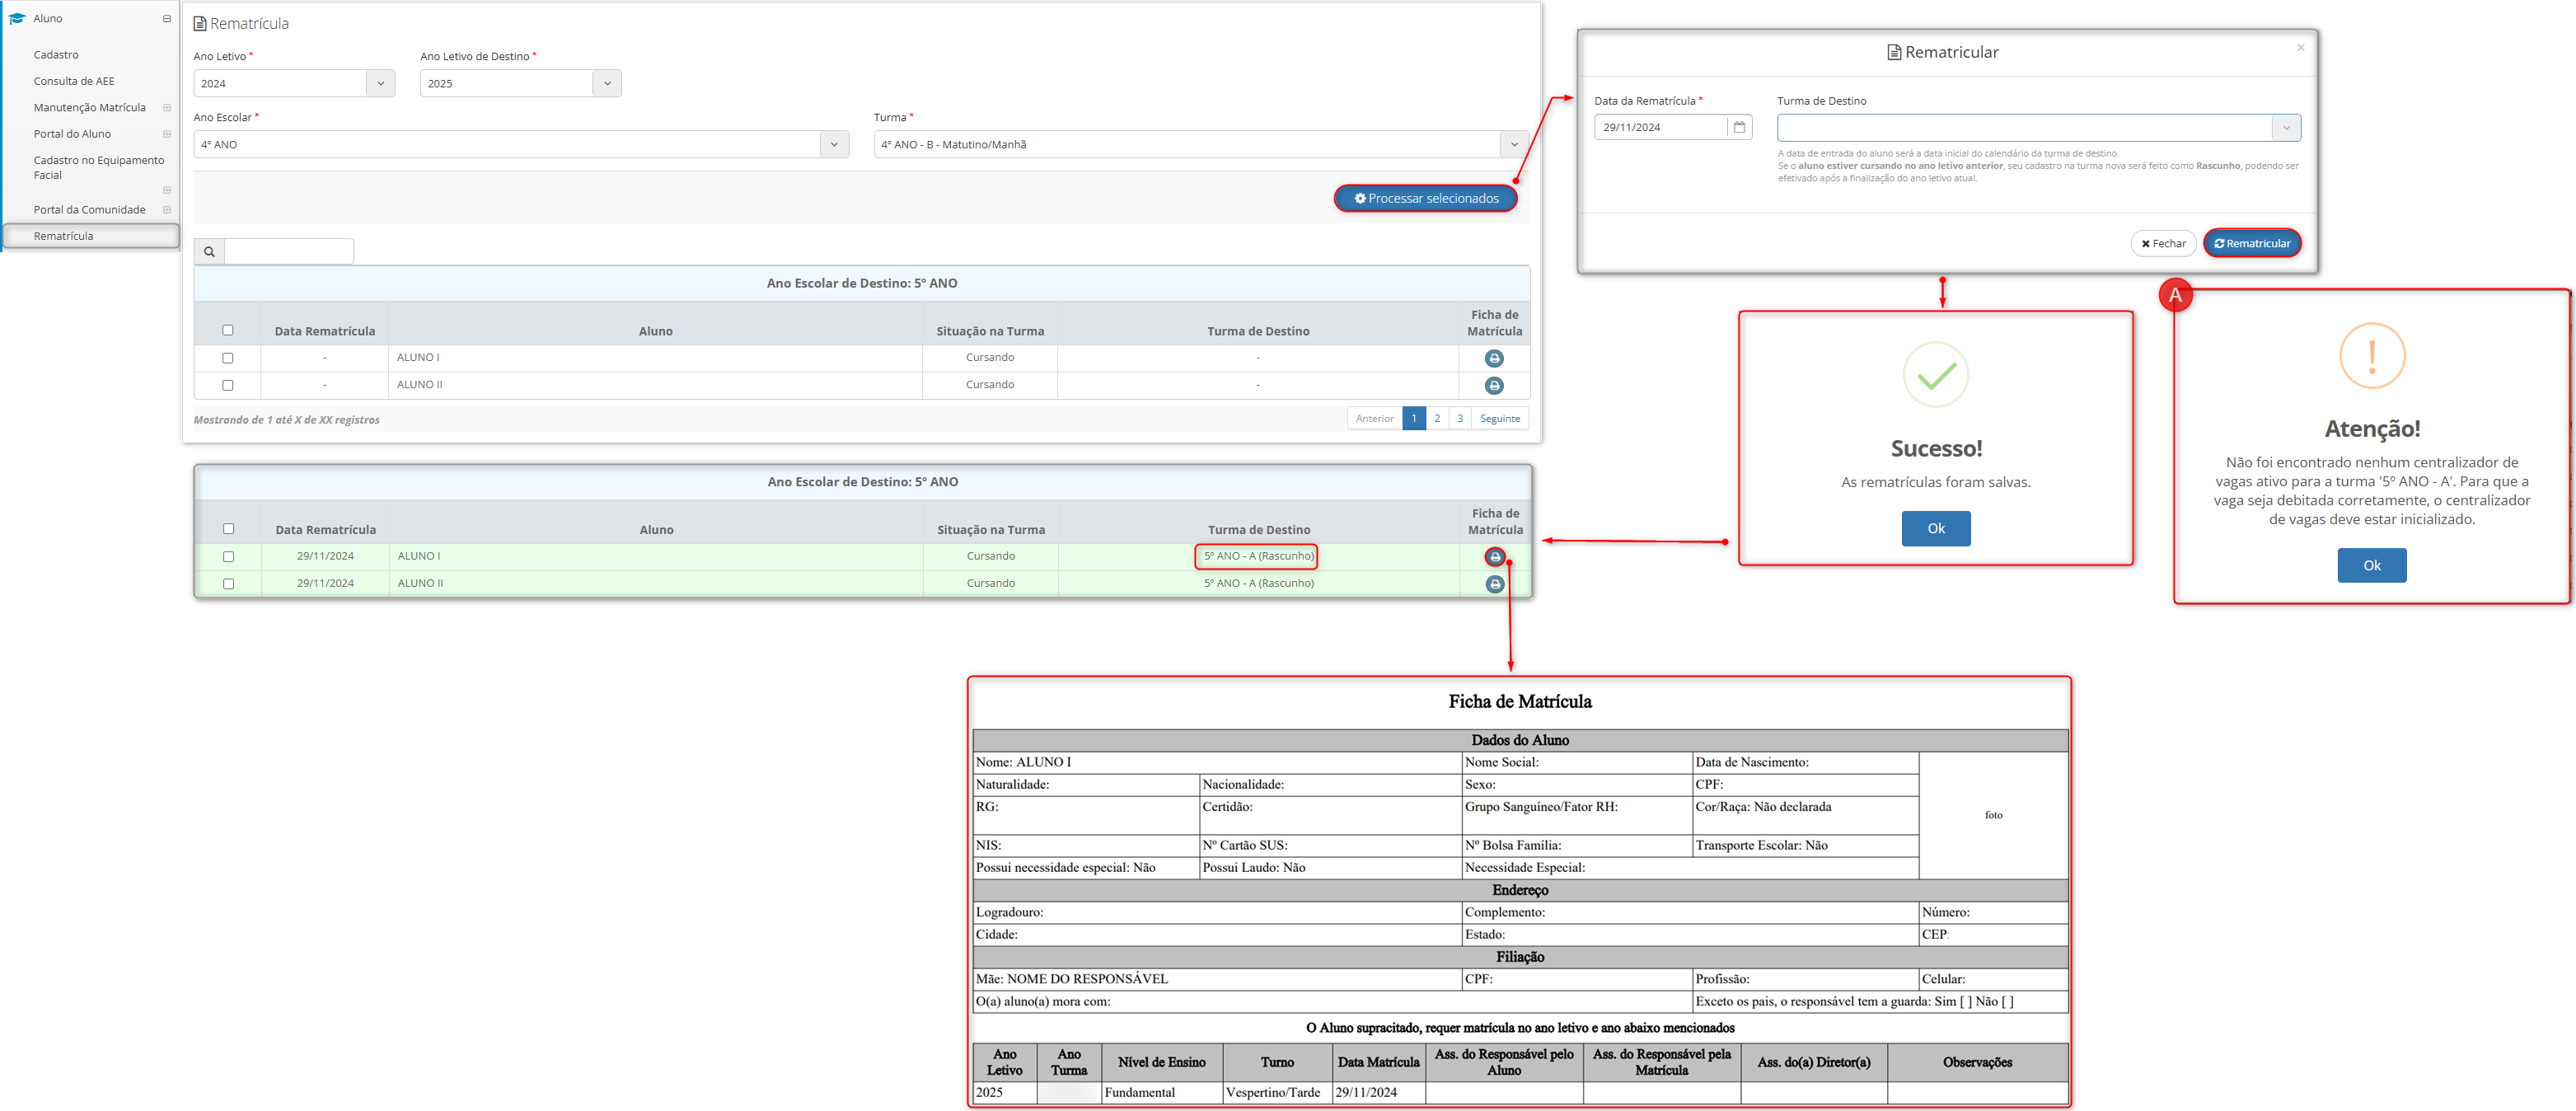Click Data da Rematrícula date field
Image resolution: width=2576 pixels, height=1111 pixels.
point(1661,127)
